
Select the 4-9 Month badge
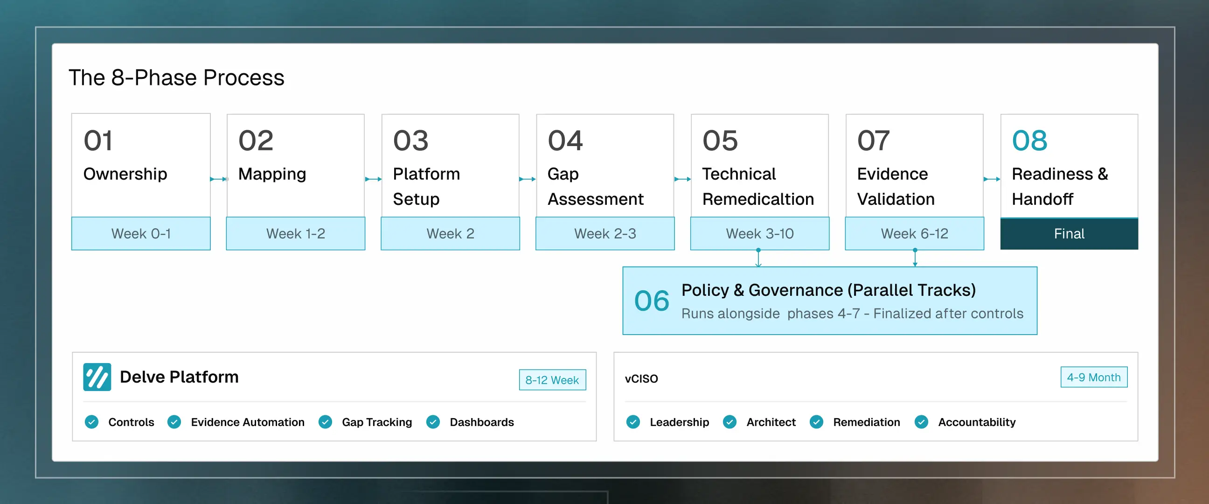tap(1093, 377)
